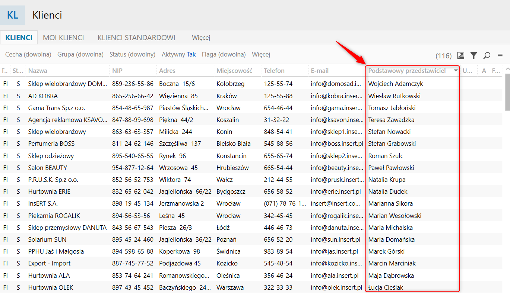
Task: Click NIP 859-236-55-86
Action: (133, 84)
